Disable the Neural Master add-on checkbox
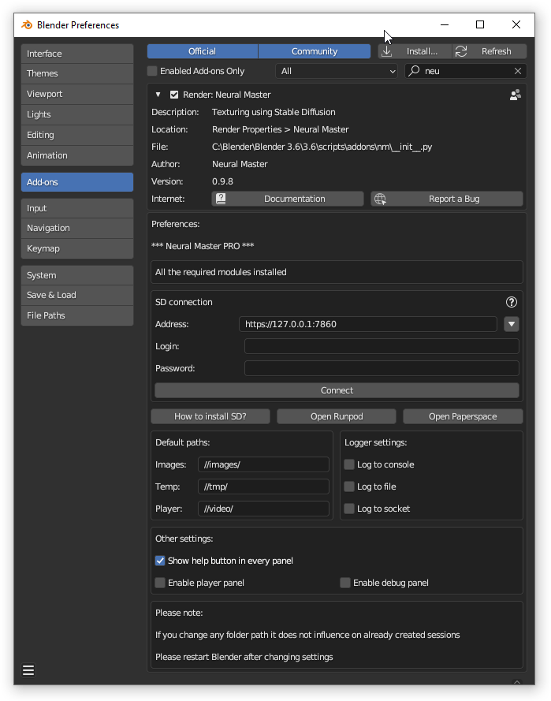The width and height of the screenshot is (551, 701). 174,95
